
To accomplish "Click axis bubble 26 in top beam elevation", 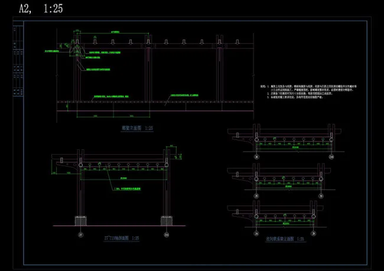I will click(x=256, y=158).
